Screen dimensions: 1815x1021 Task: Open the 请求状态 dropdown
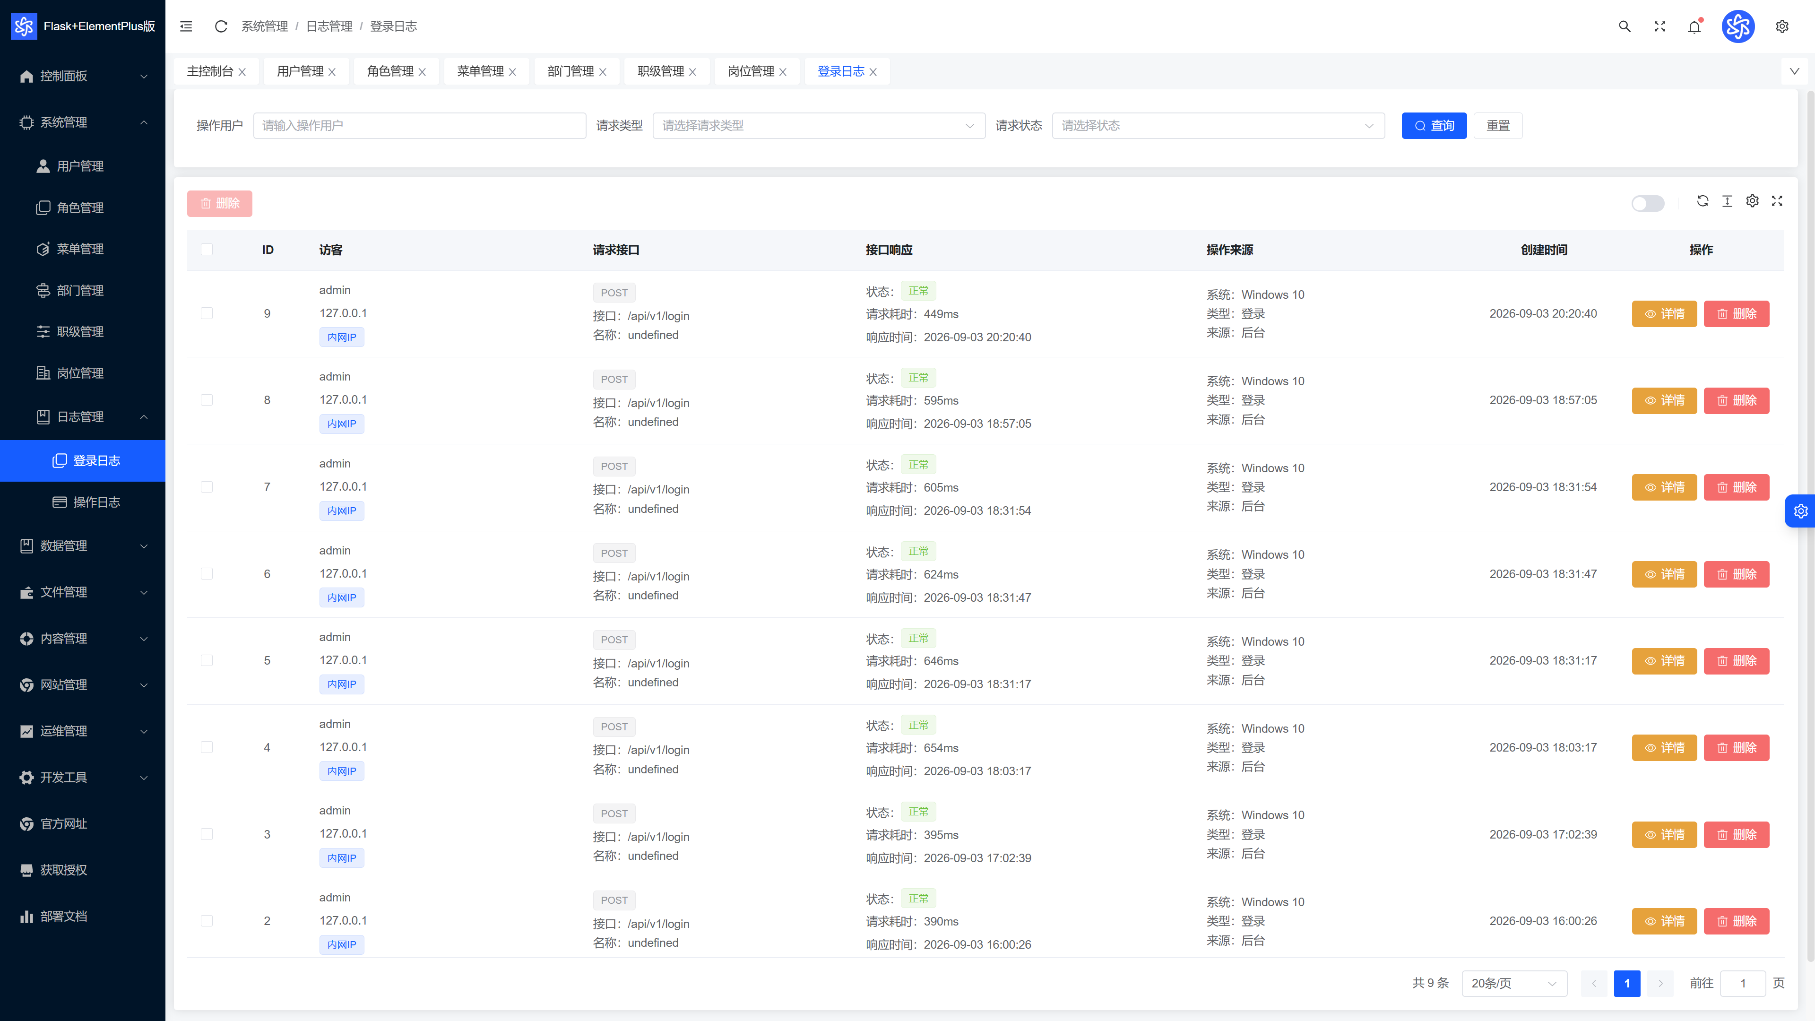point(1218,125)
